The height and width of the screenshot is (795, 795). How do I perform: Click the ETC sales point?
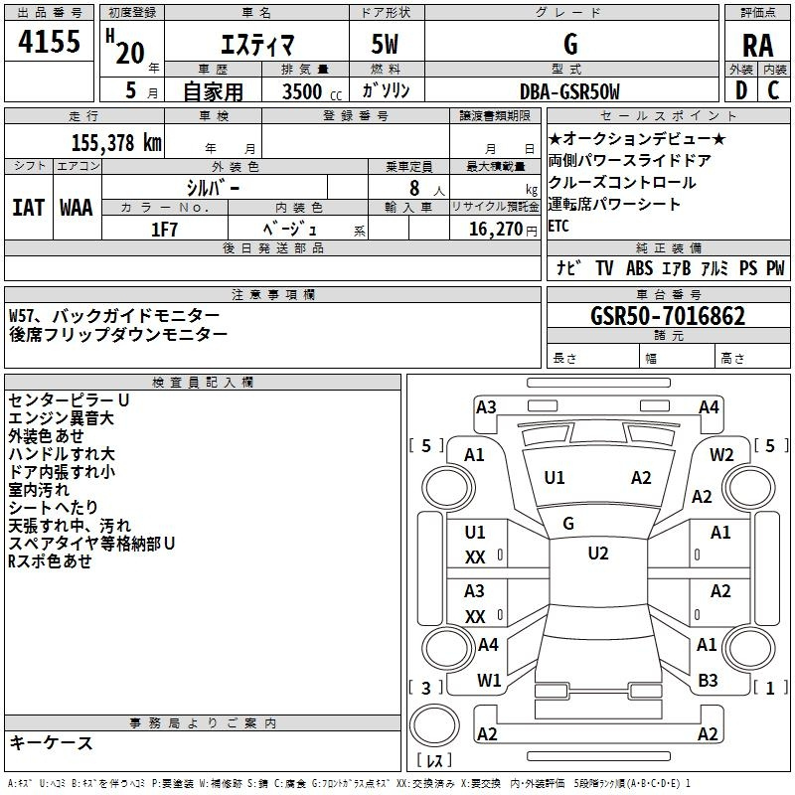558,226
